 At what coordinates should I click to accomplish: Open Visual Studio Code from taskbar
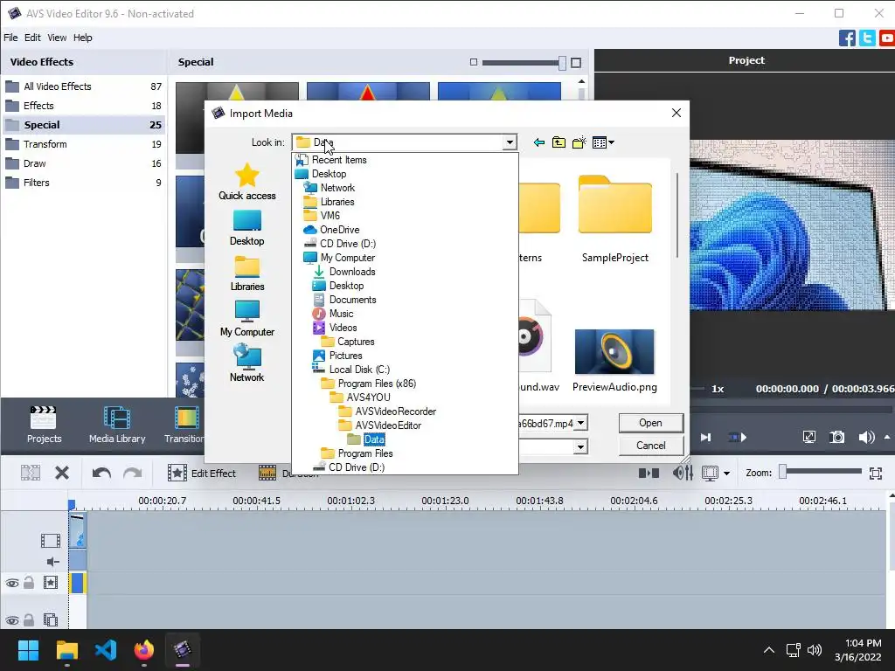[x=106, y=650]
